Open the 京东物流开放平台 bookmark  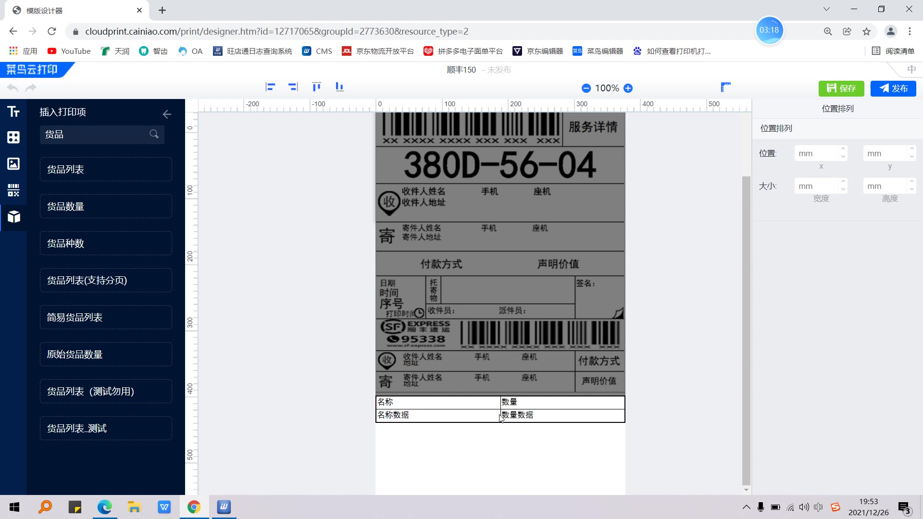click(378, 51)
